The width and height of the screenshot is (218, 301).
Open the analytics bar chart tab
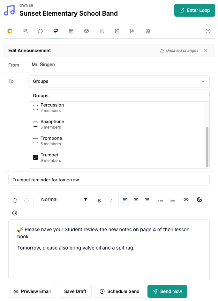pyautogui.click(x=132, y=31)
